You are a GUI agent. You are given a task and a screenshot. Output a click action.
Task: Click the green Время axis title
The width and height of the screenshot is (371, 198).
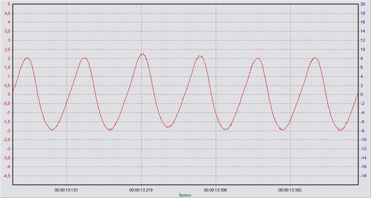pos(185,195)
